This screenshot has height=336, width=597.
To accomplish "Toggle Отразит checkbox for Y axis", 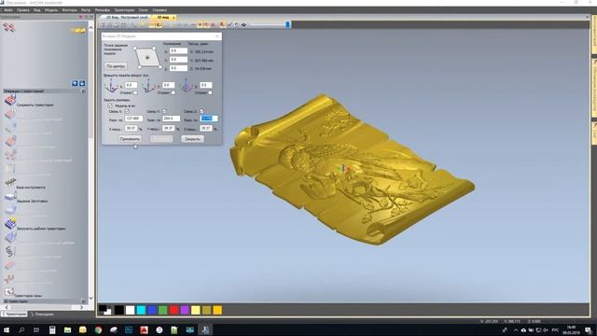I will (174, 92).
